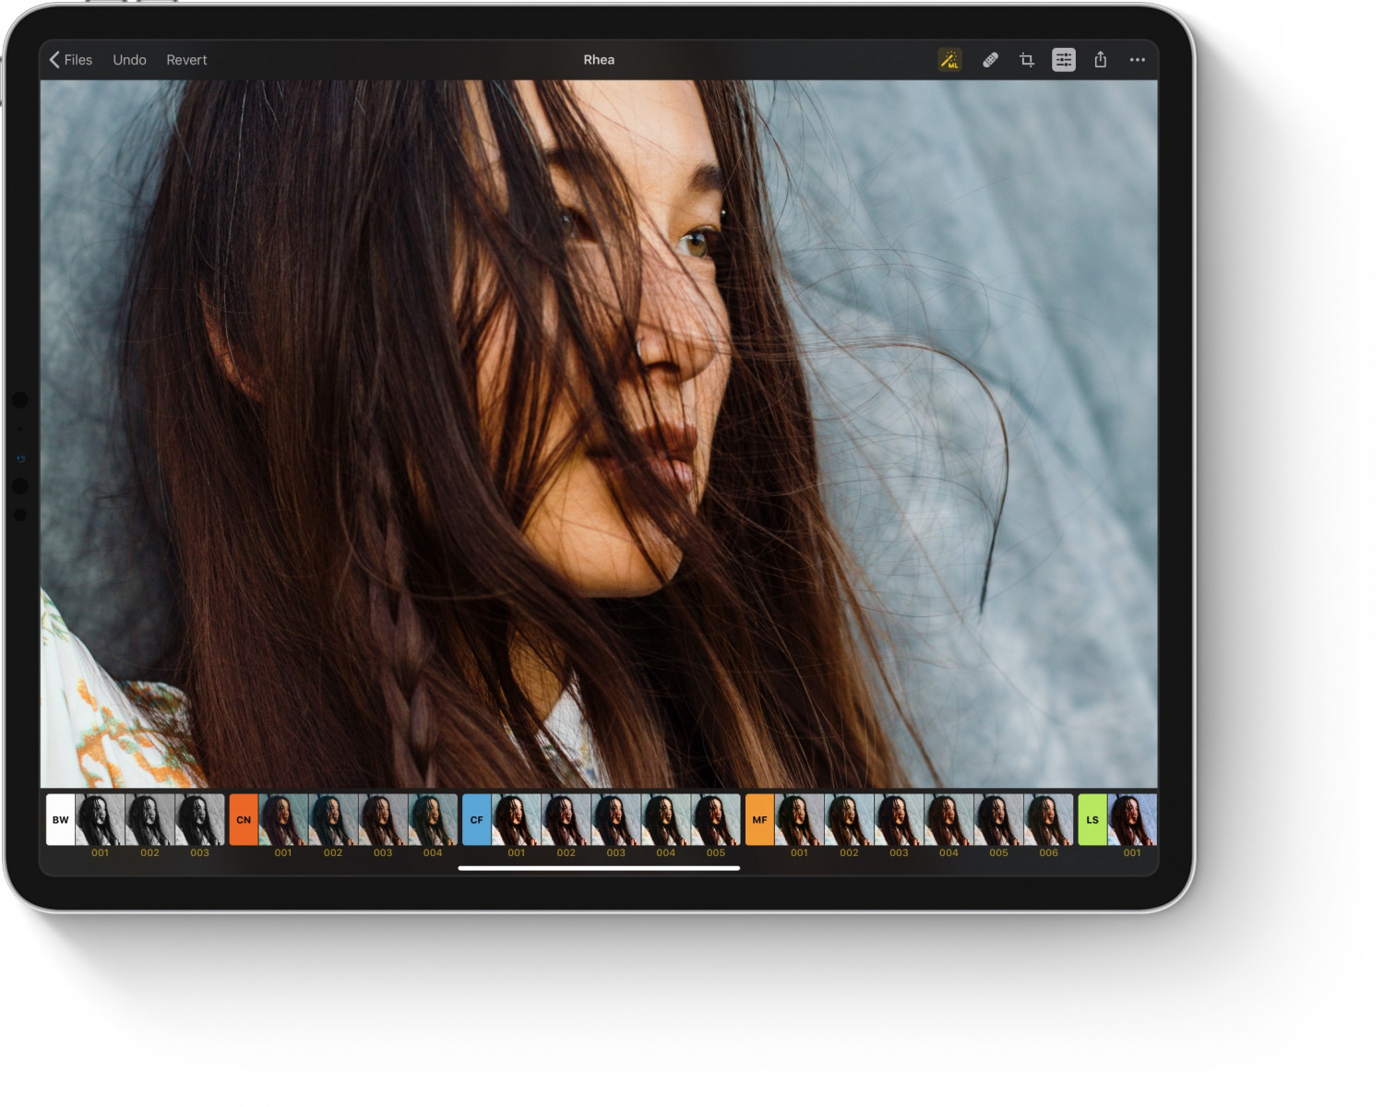Apply the CN 004 preset thumbnail
This screenshot has width=1384, height=1107.
(x=433, y=819)
